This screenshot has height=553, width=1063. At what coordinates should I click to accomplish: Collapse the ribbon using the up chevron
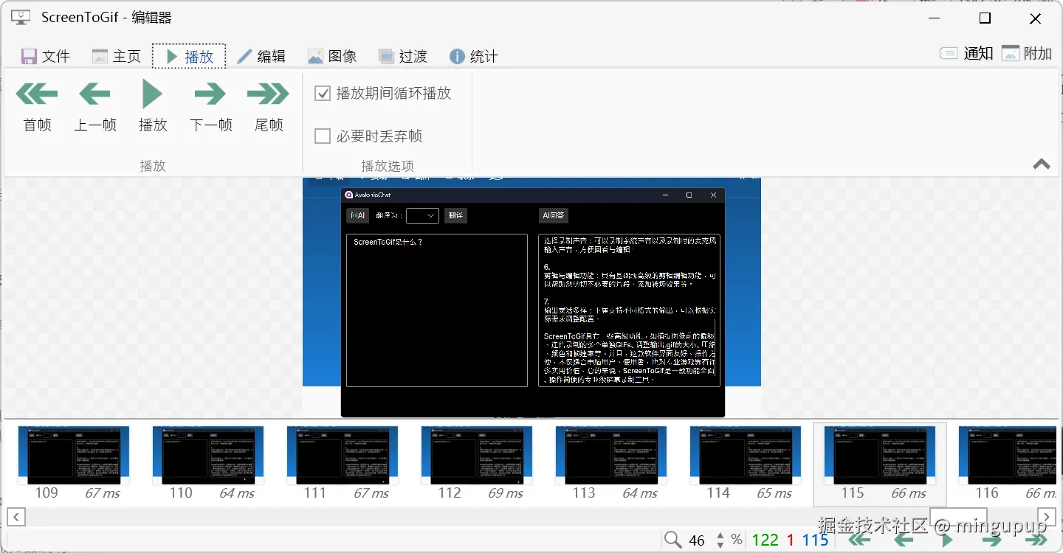tap(1041, 164)
